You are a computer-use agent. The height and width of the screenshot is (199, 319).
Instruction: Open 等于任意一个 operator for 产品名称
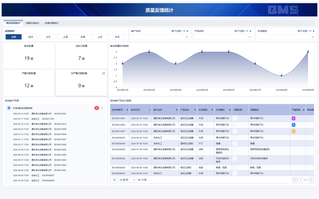[x=243, y=31]
